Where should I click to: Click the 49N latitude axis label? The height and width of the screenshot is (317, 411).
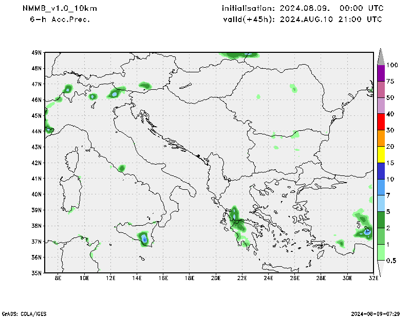coord(36,52)
